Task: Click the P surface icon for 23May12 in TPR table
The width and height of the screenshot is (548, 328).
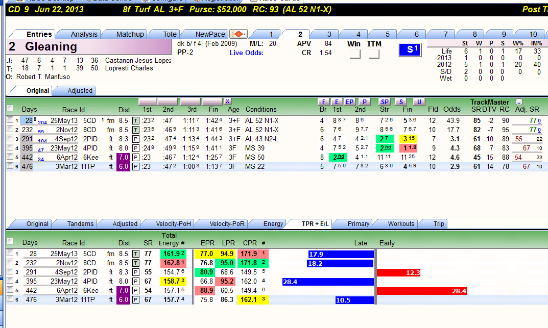Action: (x=136, y=281)
